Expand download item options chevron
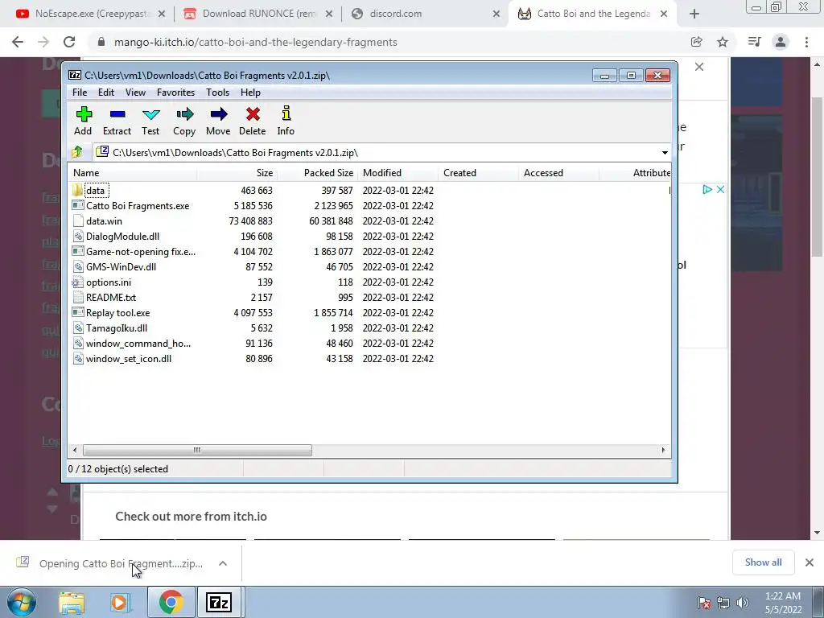This screenshot has height=618, width=824. click(223, 563)
